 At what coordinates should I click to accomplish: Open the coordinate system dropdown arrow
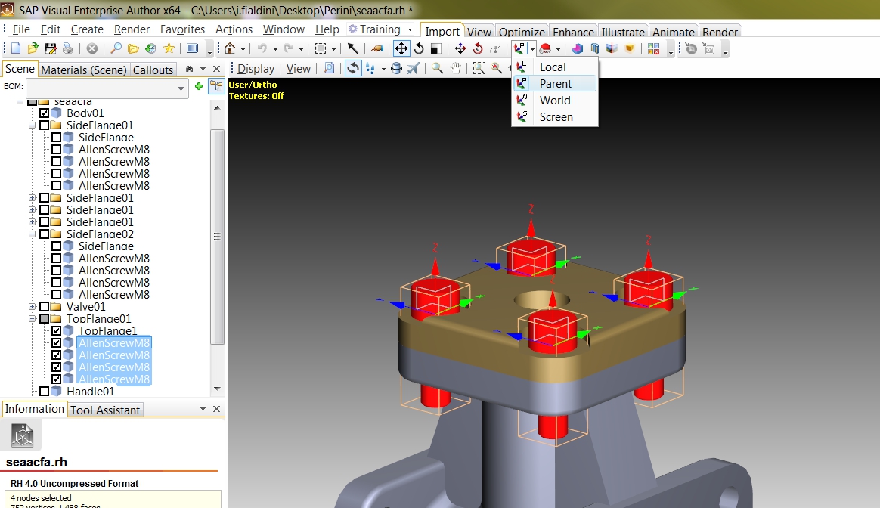(532, 49)
